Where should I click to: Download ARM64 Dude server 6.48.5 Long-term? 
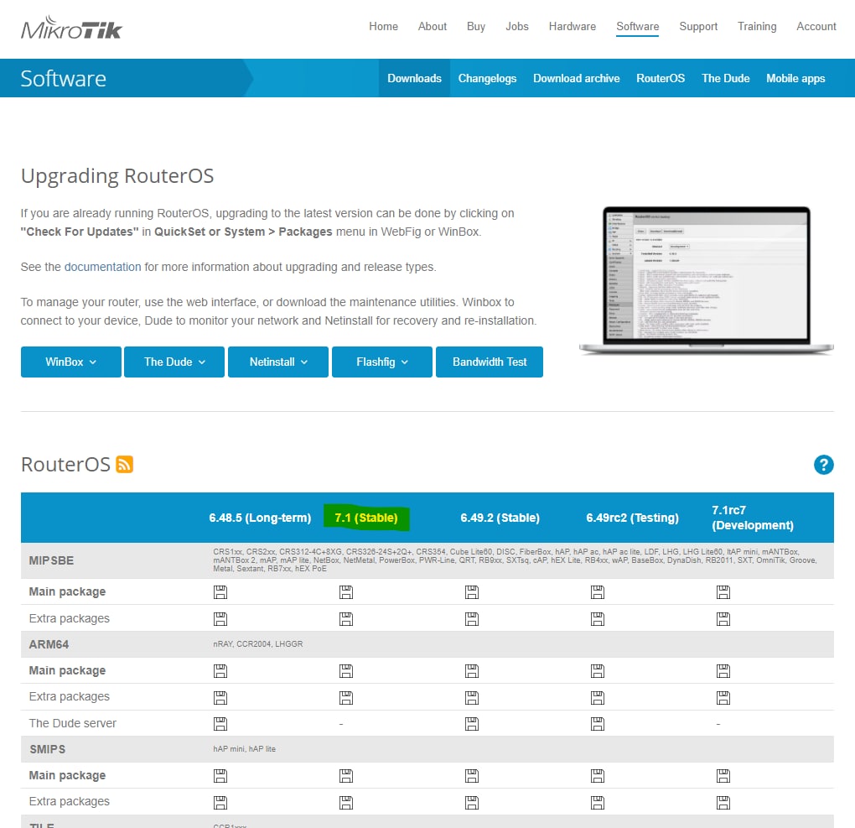coord(220,724)
